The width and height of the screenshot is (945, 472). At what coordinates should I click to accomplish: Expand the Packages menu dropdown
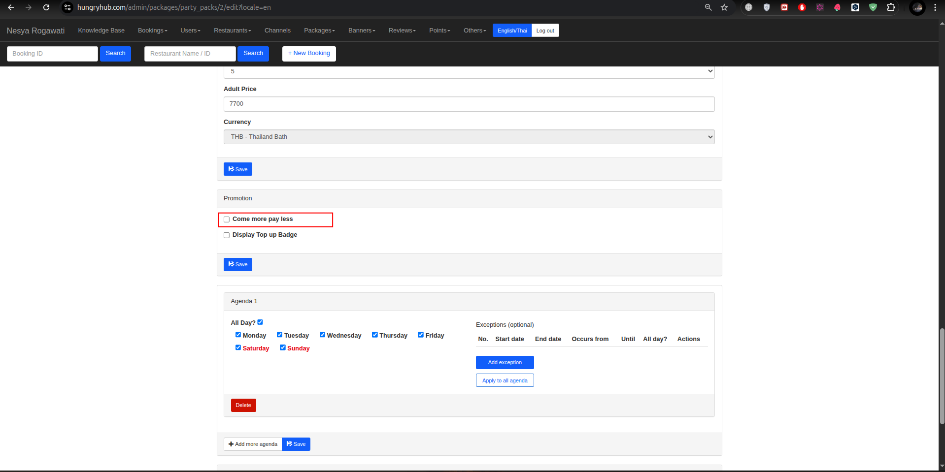coord(319,31)
